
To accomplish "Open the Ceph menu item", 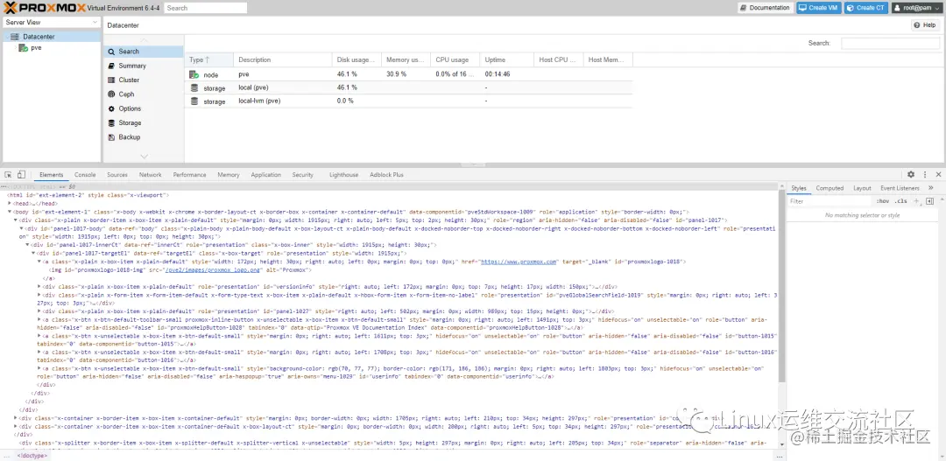I will point(143,94).
